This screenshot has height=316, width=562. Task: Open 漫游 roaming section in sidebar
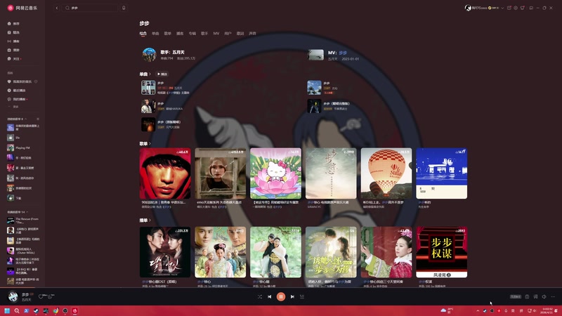tap(13, 50)
